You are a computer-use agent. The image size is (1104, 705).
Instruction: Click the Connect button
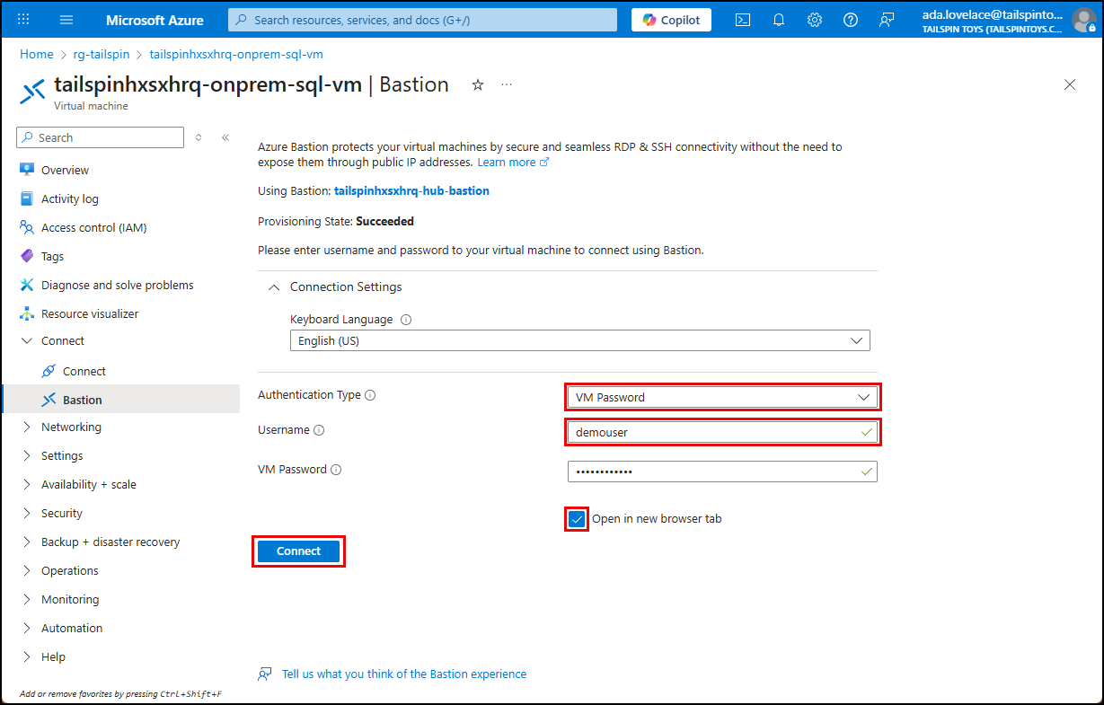coord(298,551)
